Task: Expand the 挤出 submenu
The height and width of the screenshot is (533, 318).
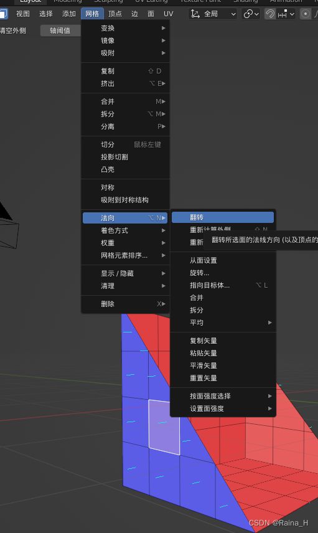Action: tap(125, 83)
